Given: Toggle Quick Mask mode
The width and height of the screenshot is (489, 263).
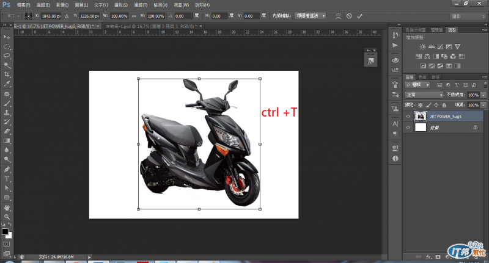Looking at the screenshot, I should click(7, 244).
